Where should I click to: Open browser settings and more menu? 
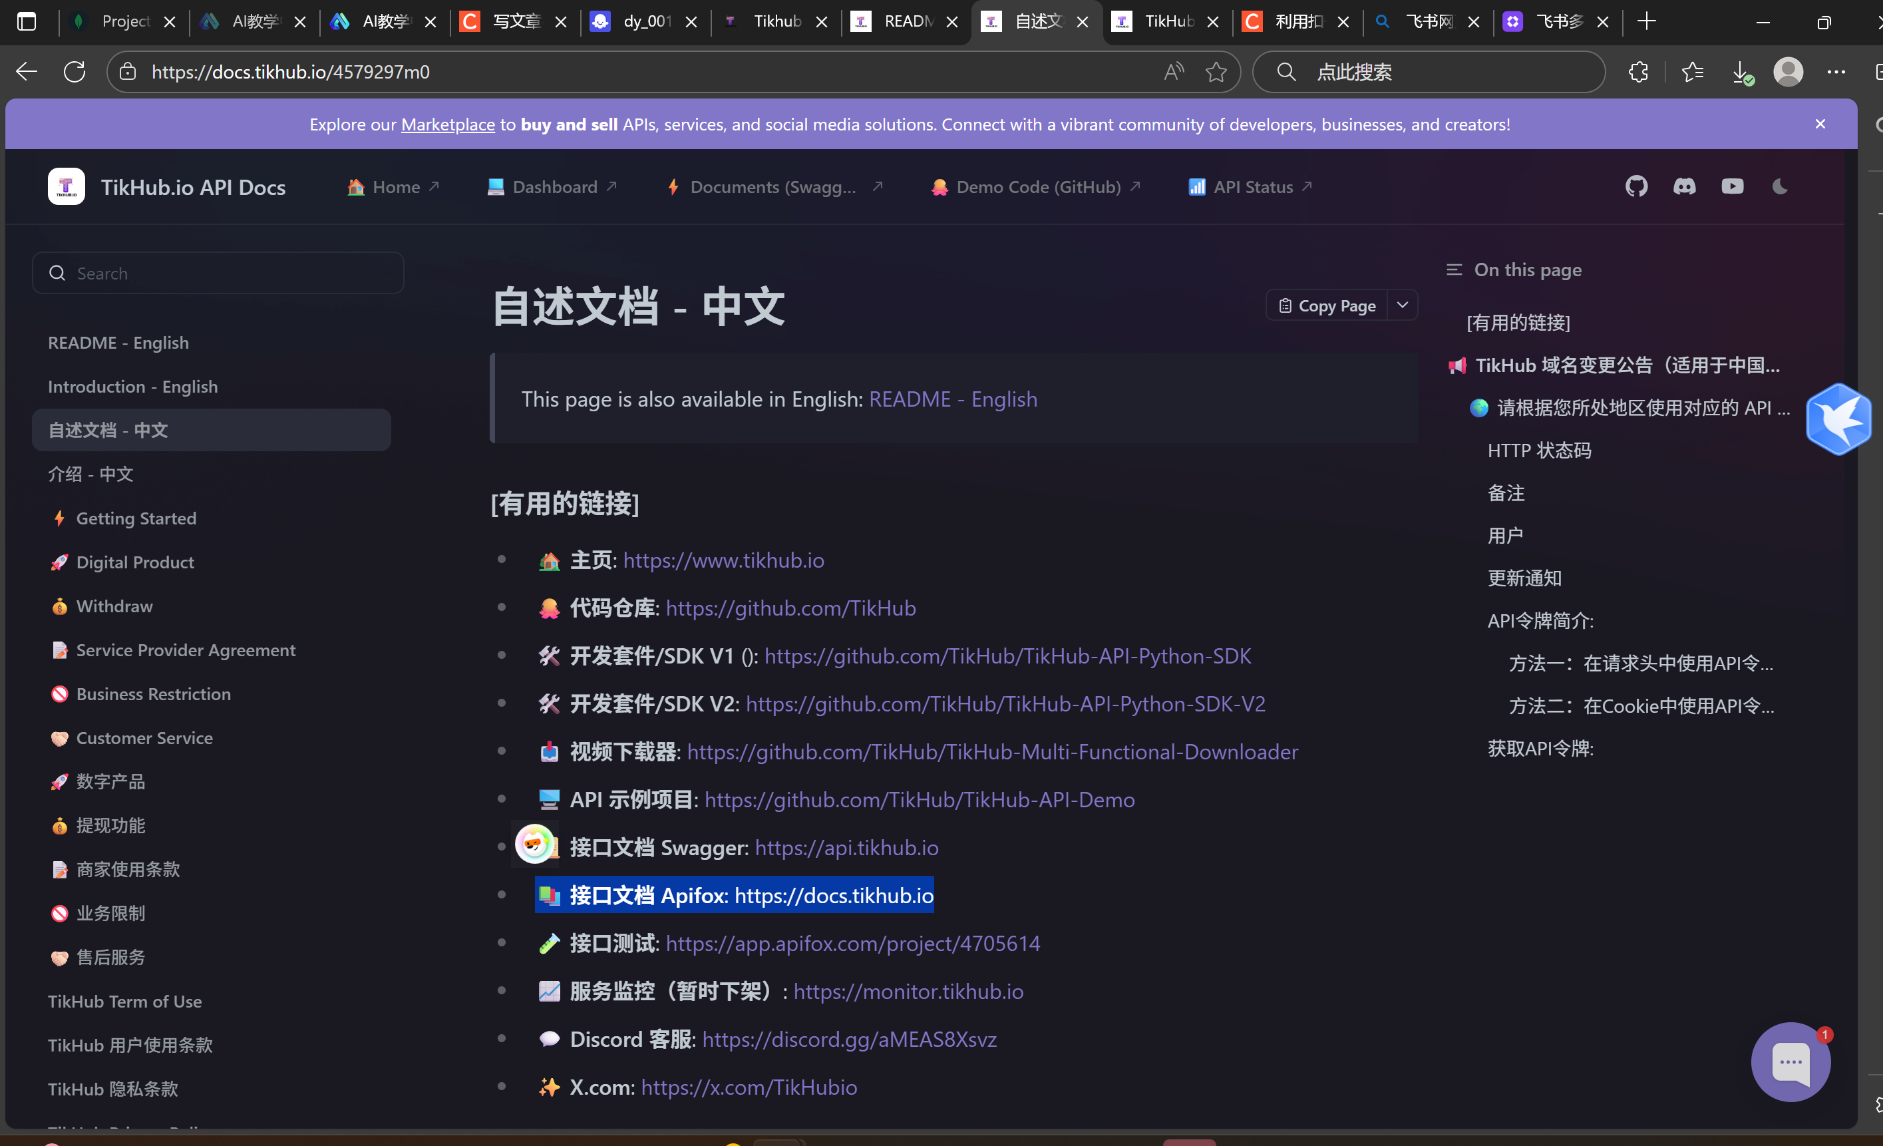pos(1836,72)
